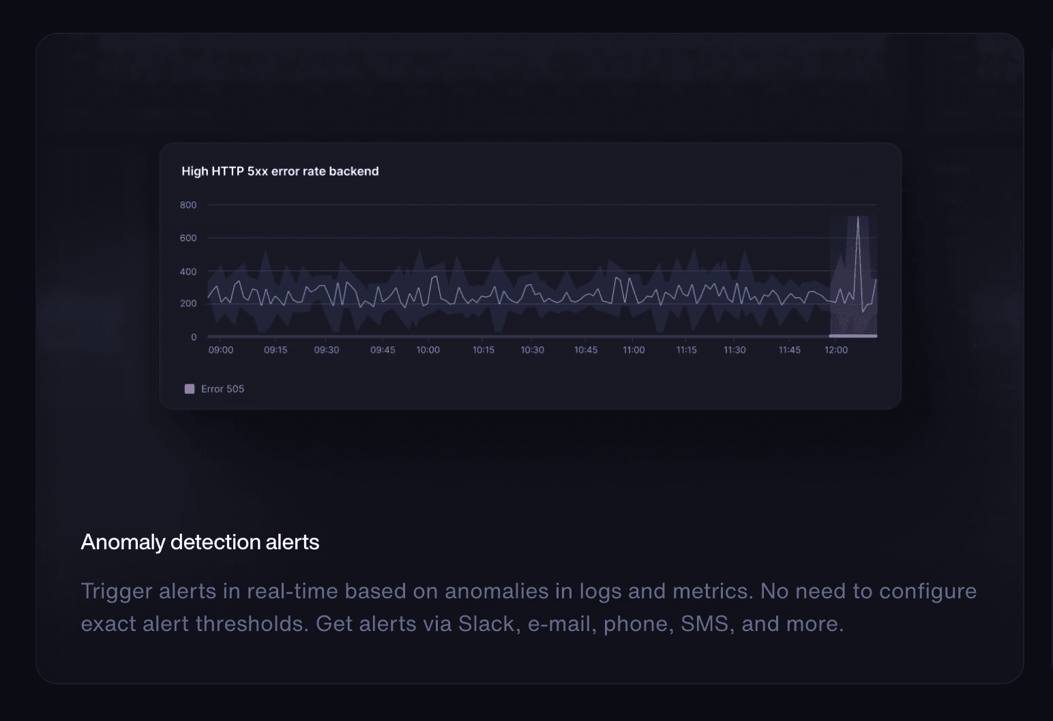Click the Slack mention in the description
The width and height of the screenshot is (1053, 721).
[x=486, y=623]
